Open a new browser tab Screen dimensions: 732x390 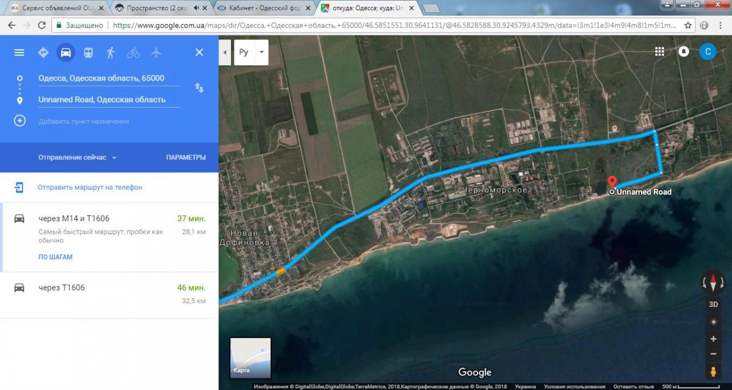pos(431,9)
